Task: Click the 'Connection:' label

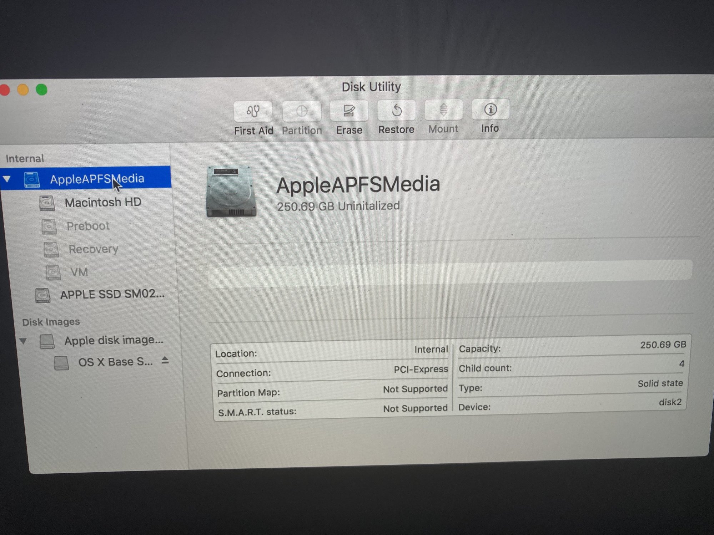Action: pyautogui.click(x=243, y=373)
